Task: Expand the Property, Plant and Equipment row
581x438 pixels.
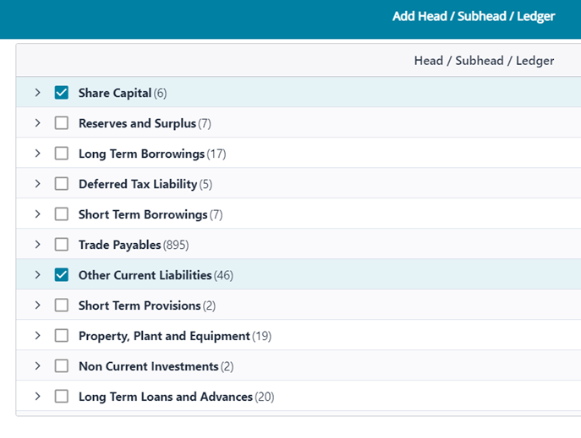Action: click(x=38, y=336)
